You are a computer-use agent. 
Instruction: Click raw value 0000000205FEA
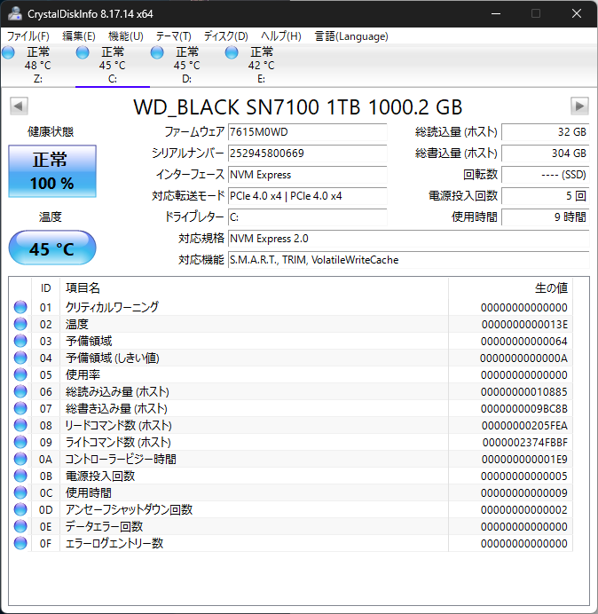524,426
